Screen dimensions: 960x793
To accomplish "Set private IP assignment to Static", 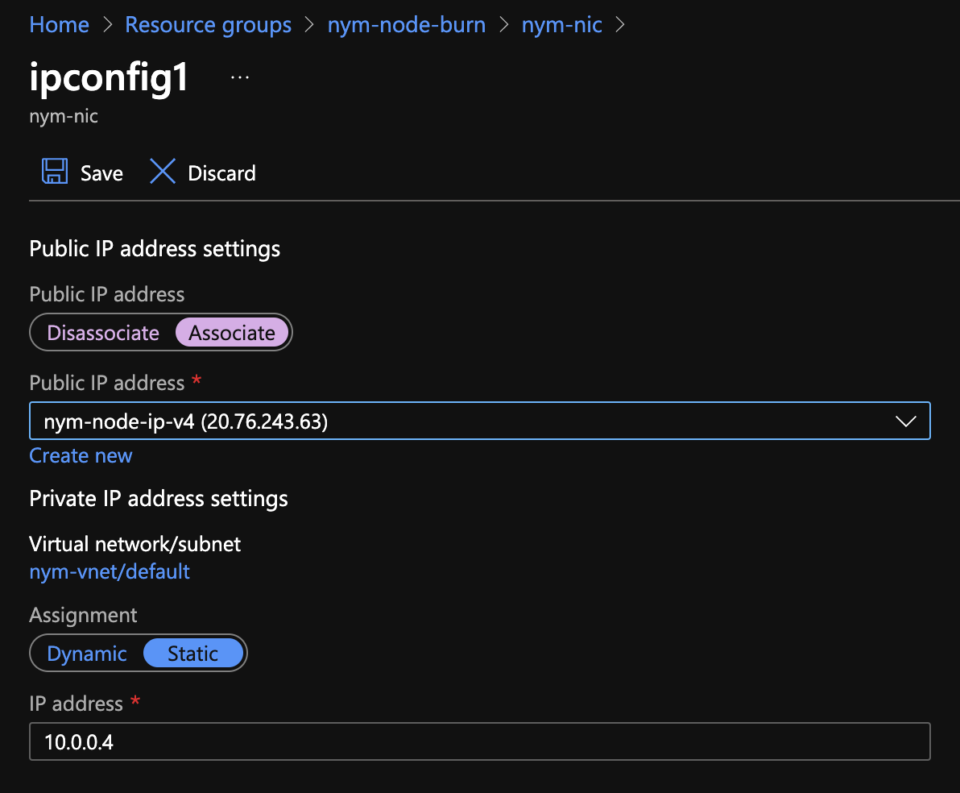I will point(193,653).
